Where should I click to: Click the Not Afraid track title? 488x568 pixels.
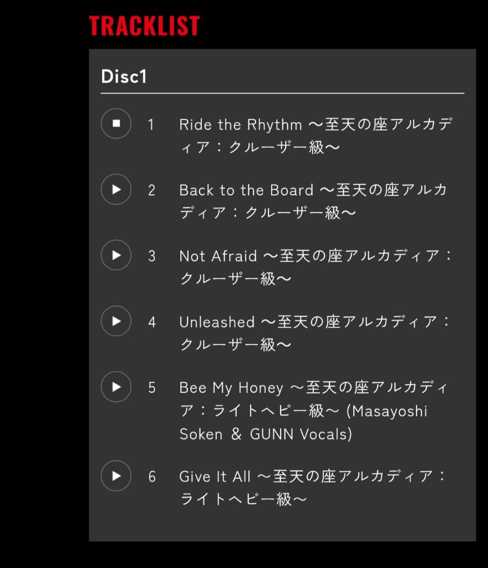pyautogui.click(x=316, y=267)
